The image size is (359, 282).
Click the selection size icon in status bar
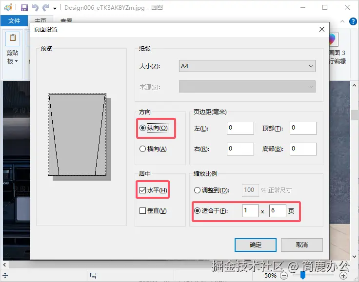click(93, 275)
